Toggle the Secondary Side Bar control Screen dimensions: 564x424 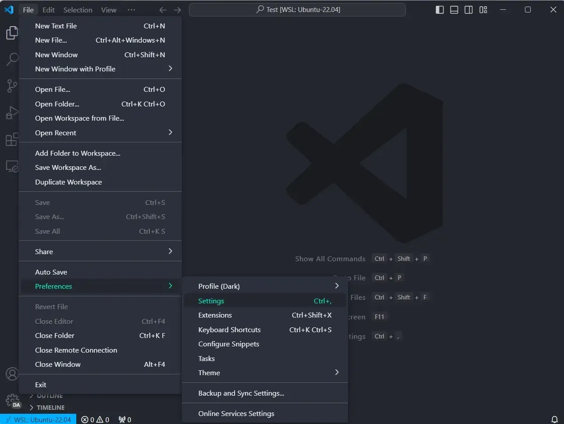[468, 9]
